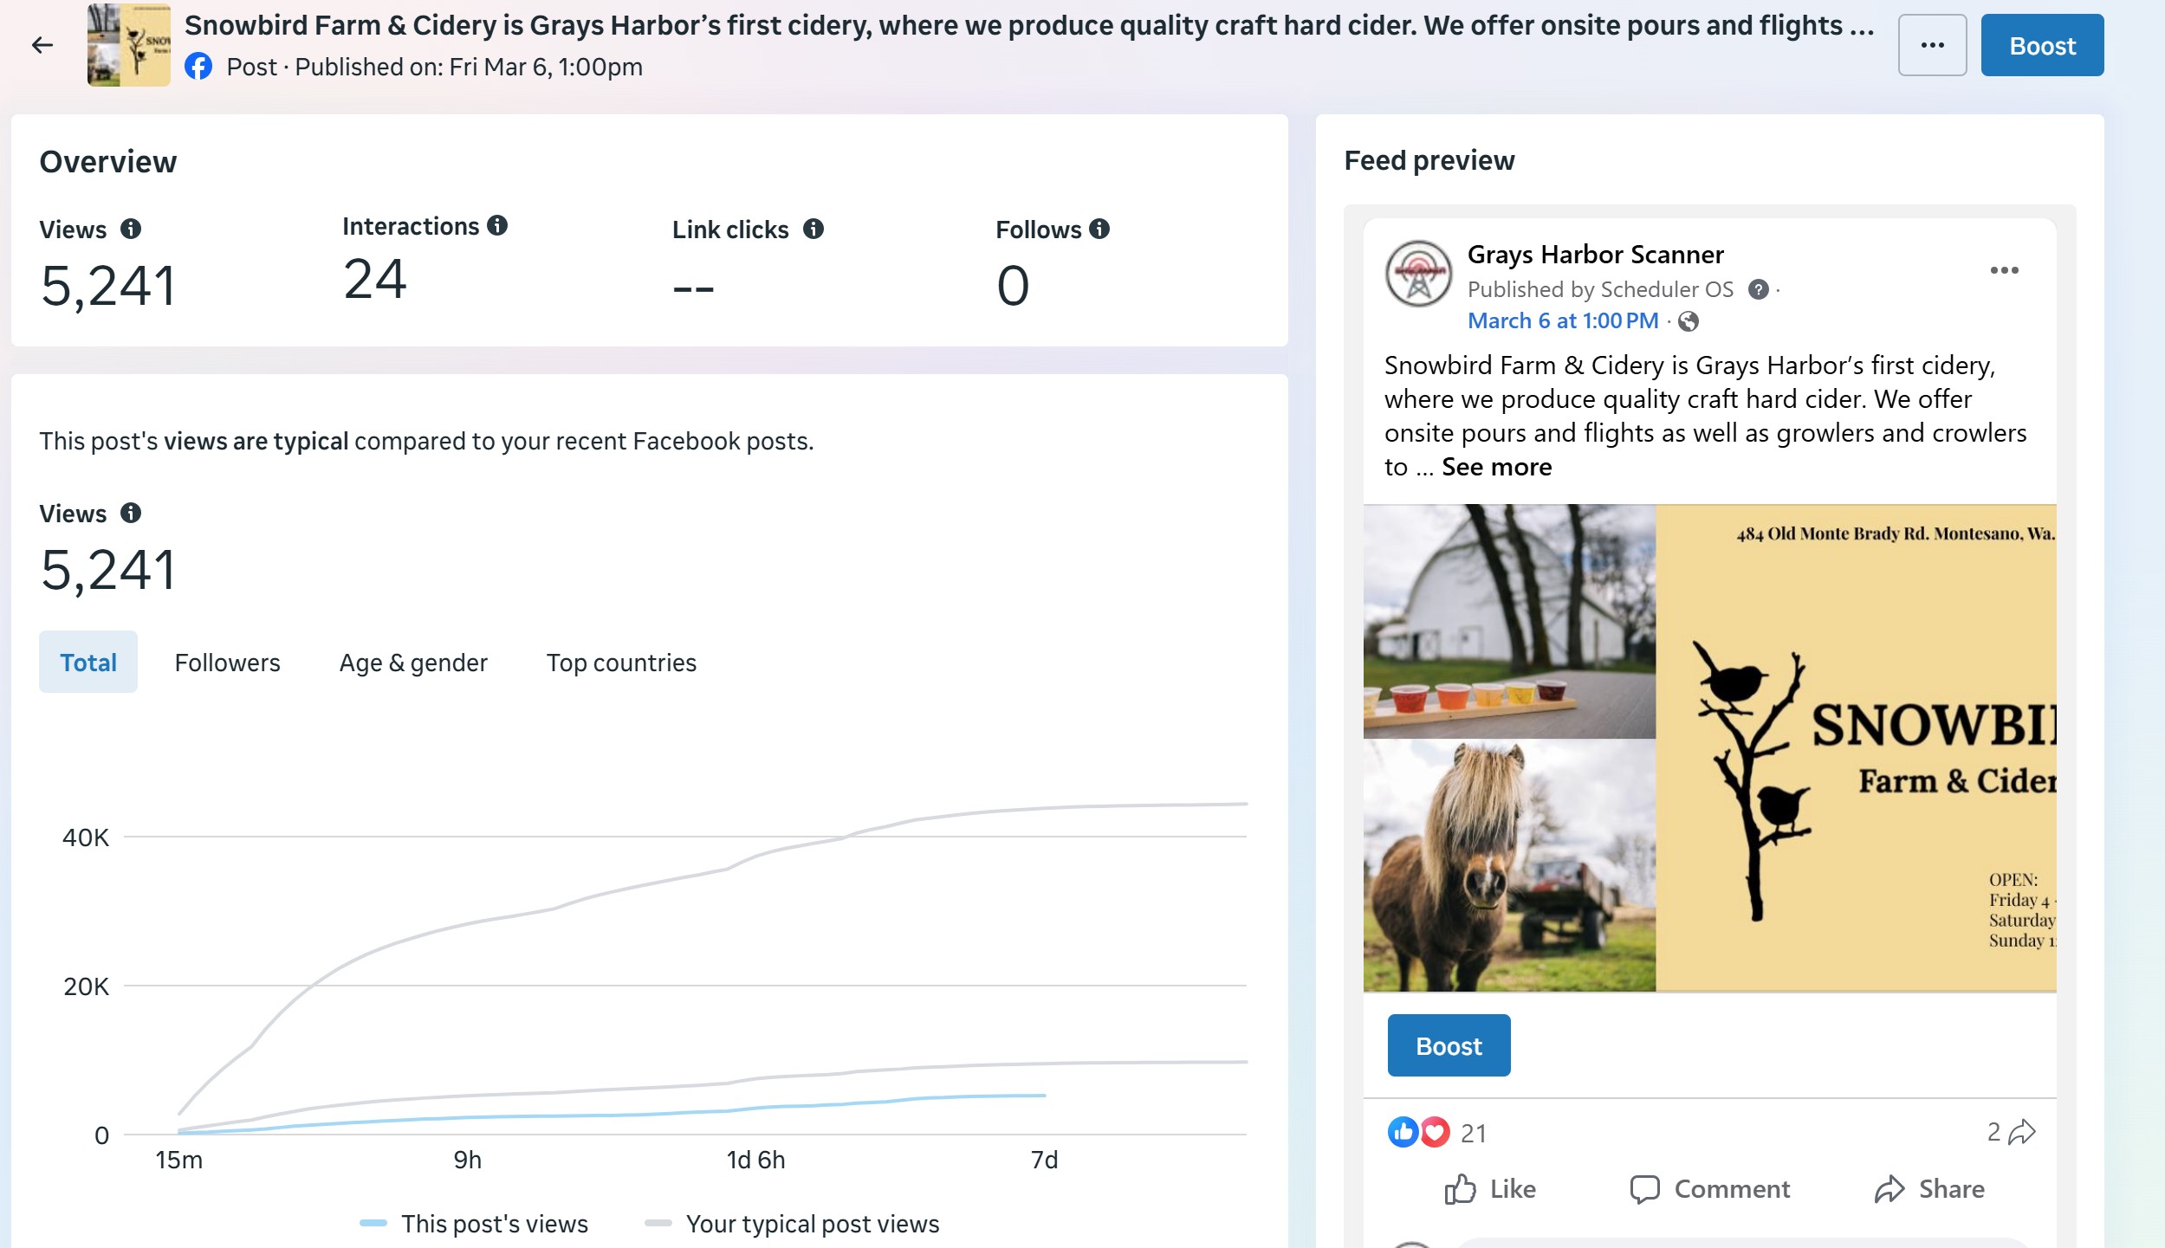Click the back arrow icon
Image resolution: width=2165 pixels, height=1248 pixels.
tap(42, 45)
